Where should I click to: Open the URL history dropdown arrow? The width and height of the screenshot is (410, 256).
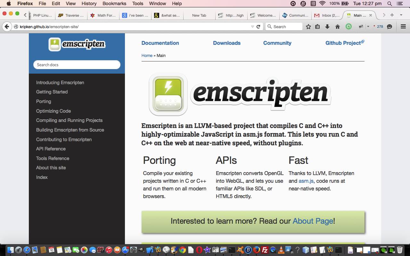click(x=252, y=27)
